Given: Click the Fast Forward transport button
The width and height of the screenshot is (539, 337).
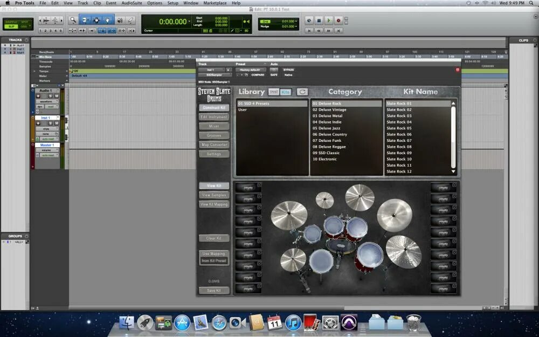Looking at the screenshot, I should coord(328,31).
